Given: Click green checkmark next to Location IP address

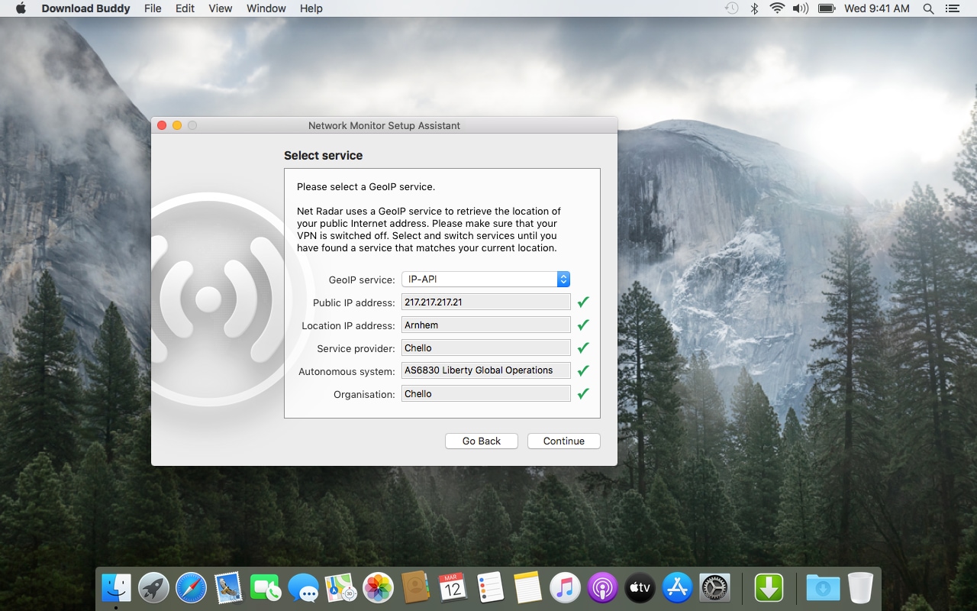Looking at the screenshot, I should [x=583, y=325].
